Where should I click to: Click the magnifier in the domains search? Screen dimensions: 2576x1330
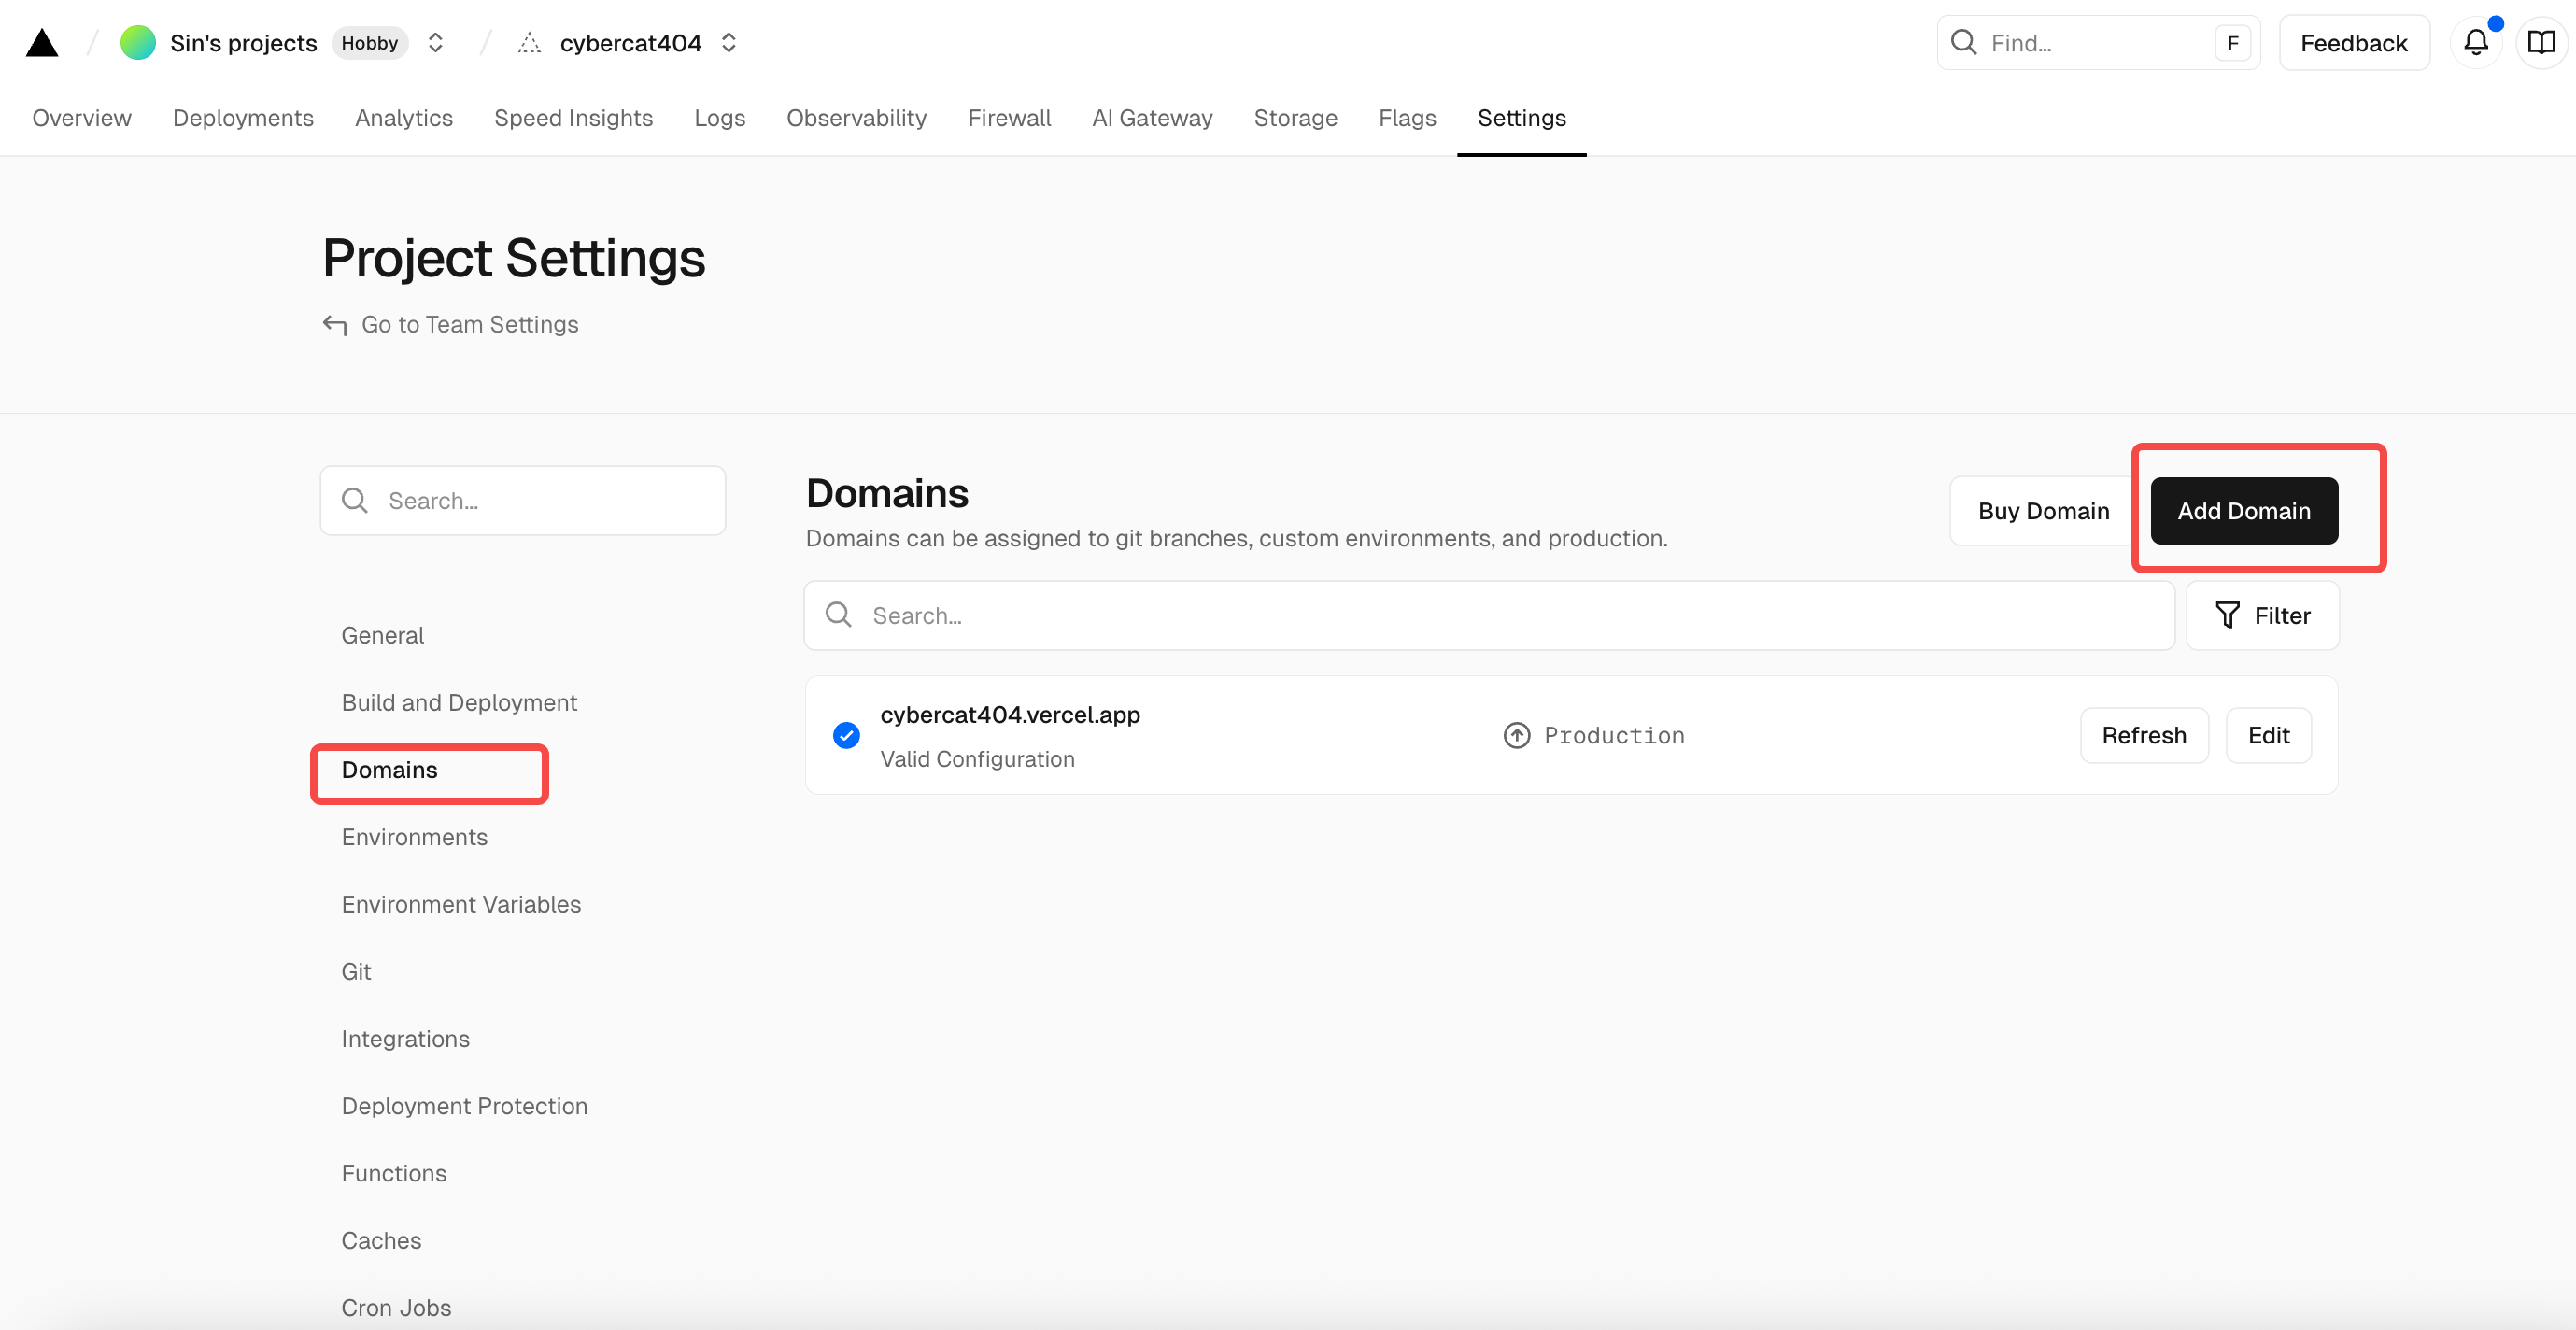point(839,615)
